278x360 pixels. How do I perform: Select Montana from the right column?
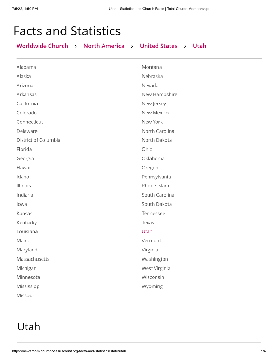click(x=152, y=67)
